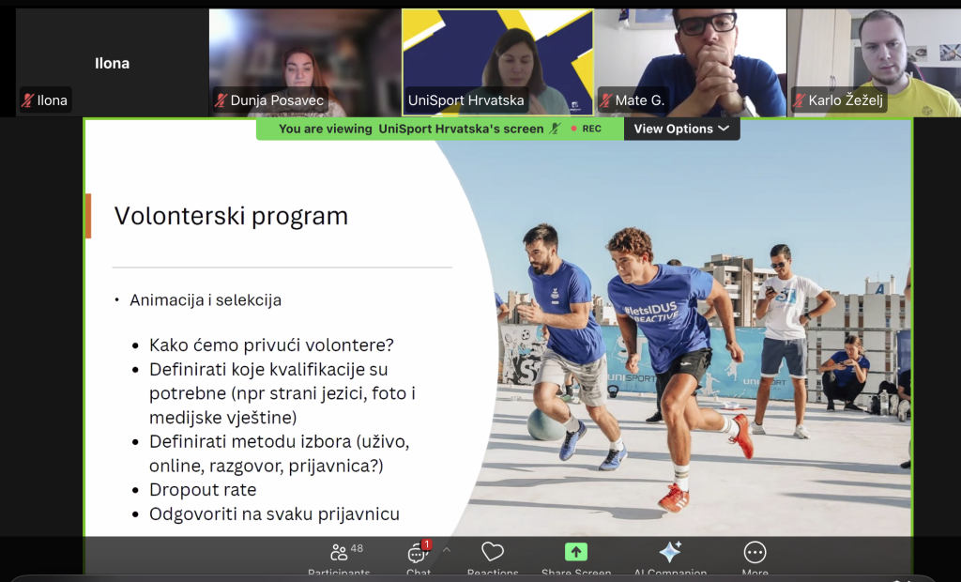Click muted mic icon beside Karlo Žeželj
The image size is (961, 582).
[x=800, y=100]
